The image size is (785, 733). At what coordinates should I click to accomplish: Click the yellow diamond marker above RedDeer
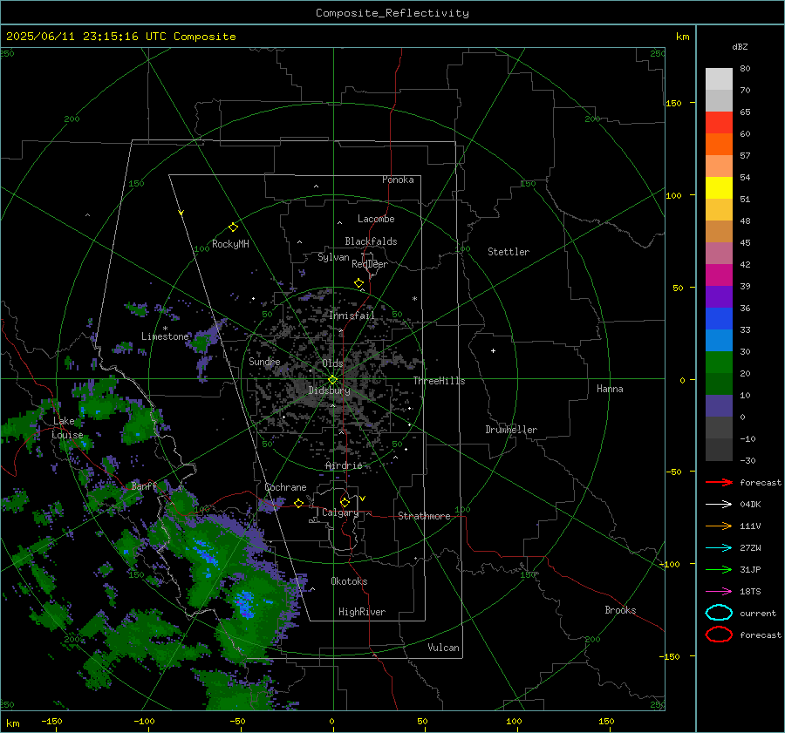coord(358,283)
